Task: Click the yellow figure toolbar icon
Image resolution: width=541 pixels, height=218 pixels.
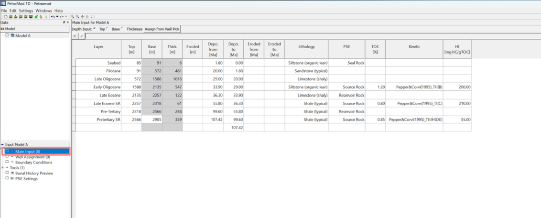Action: click(x=45, y=17)
